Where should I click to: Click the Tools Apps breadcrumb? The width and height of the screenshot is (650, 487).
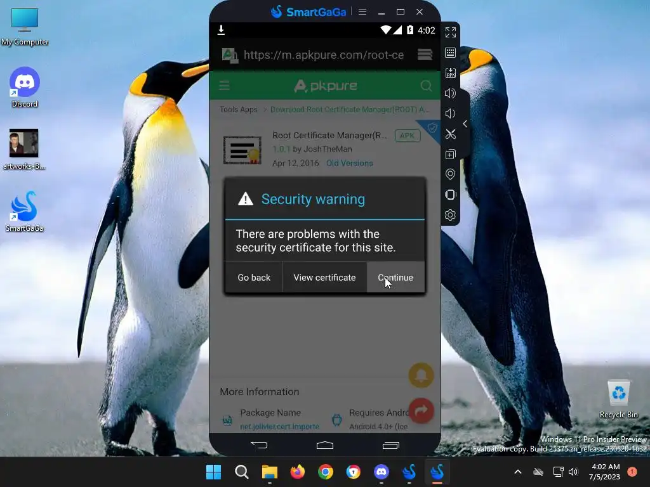point(239,109)
